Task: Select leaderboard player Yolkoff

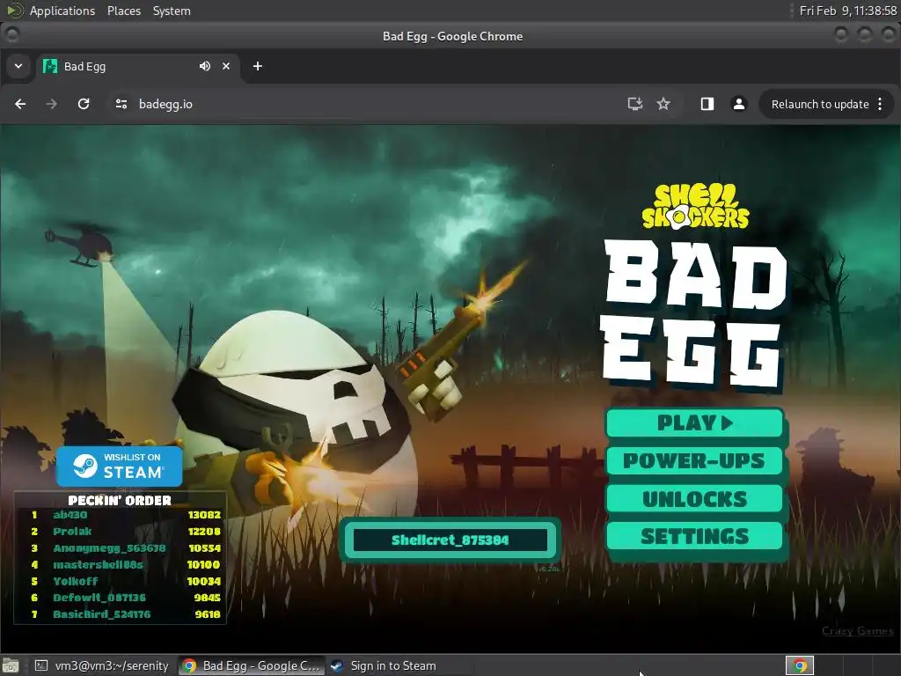Action: [76, 581]
